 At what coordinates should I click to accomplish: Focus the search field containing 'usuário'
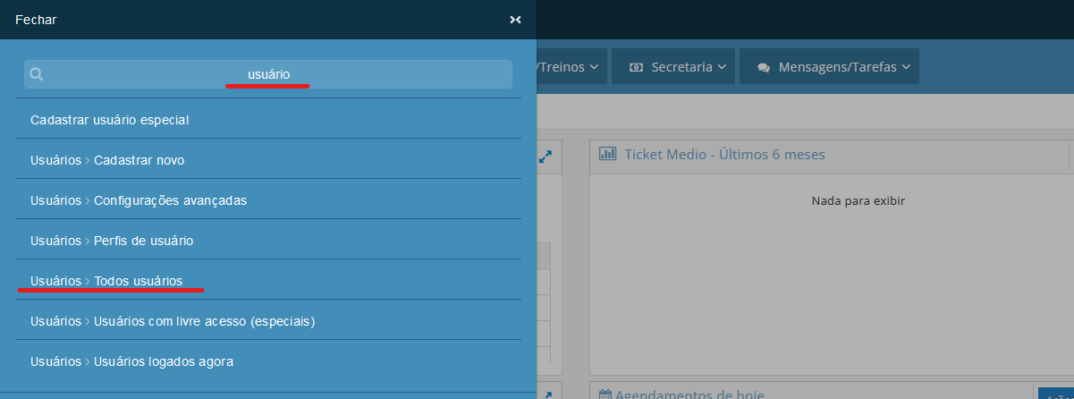268,75
